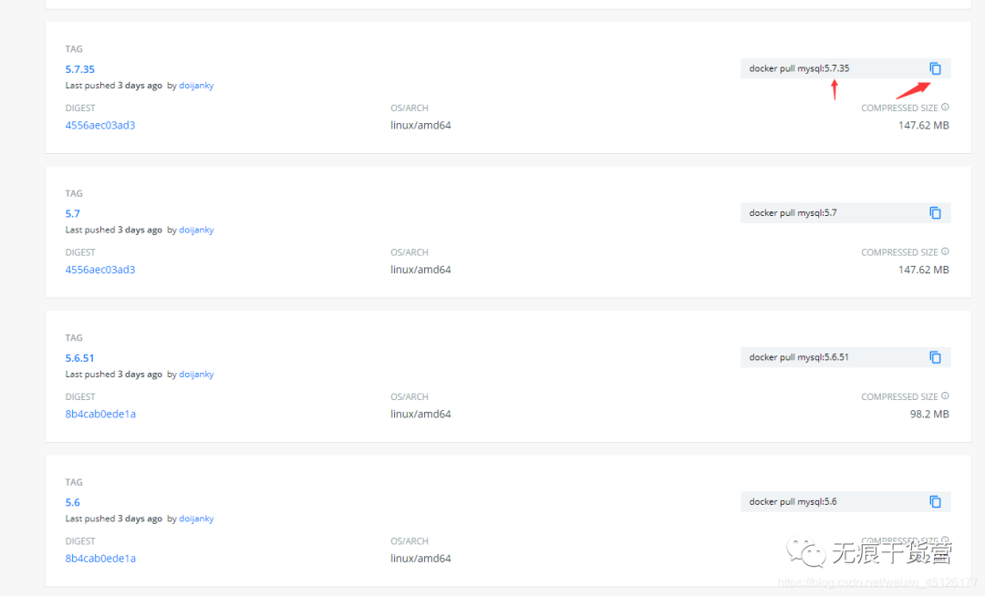View digest 4556aec03ad3 under tag 5.7.35
This screenshot has height=596, width=985.
click(x=100, y=125)
